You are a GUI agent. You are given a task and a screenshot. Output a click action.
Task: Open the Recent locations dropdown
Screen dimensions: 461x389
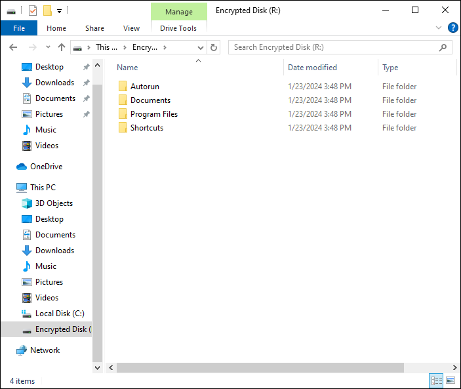49,47
